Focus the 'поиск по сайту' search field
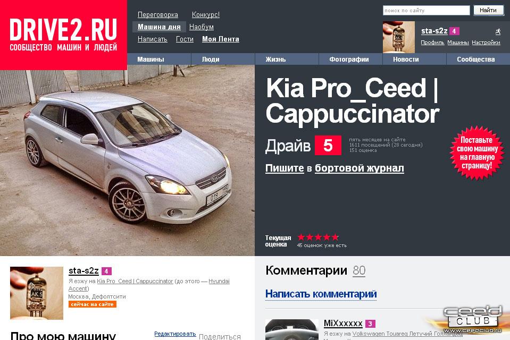 [426, 11]
